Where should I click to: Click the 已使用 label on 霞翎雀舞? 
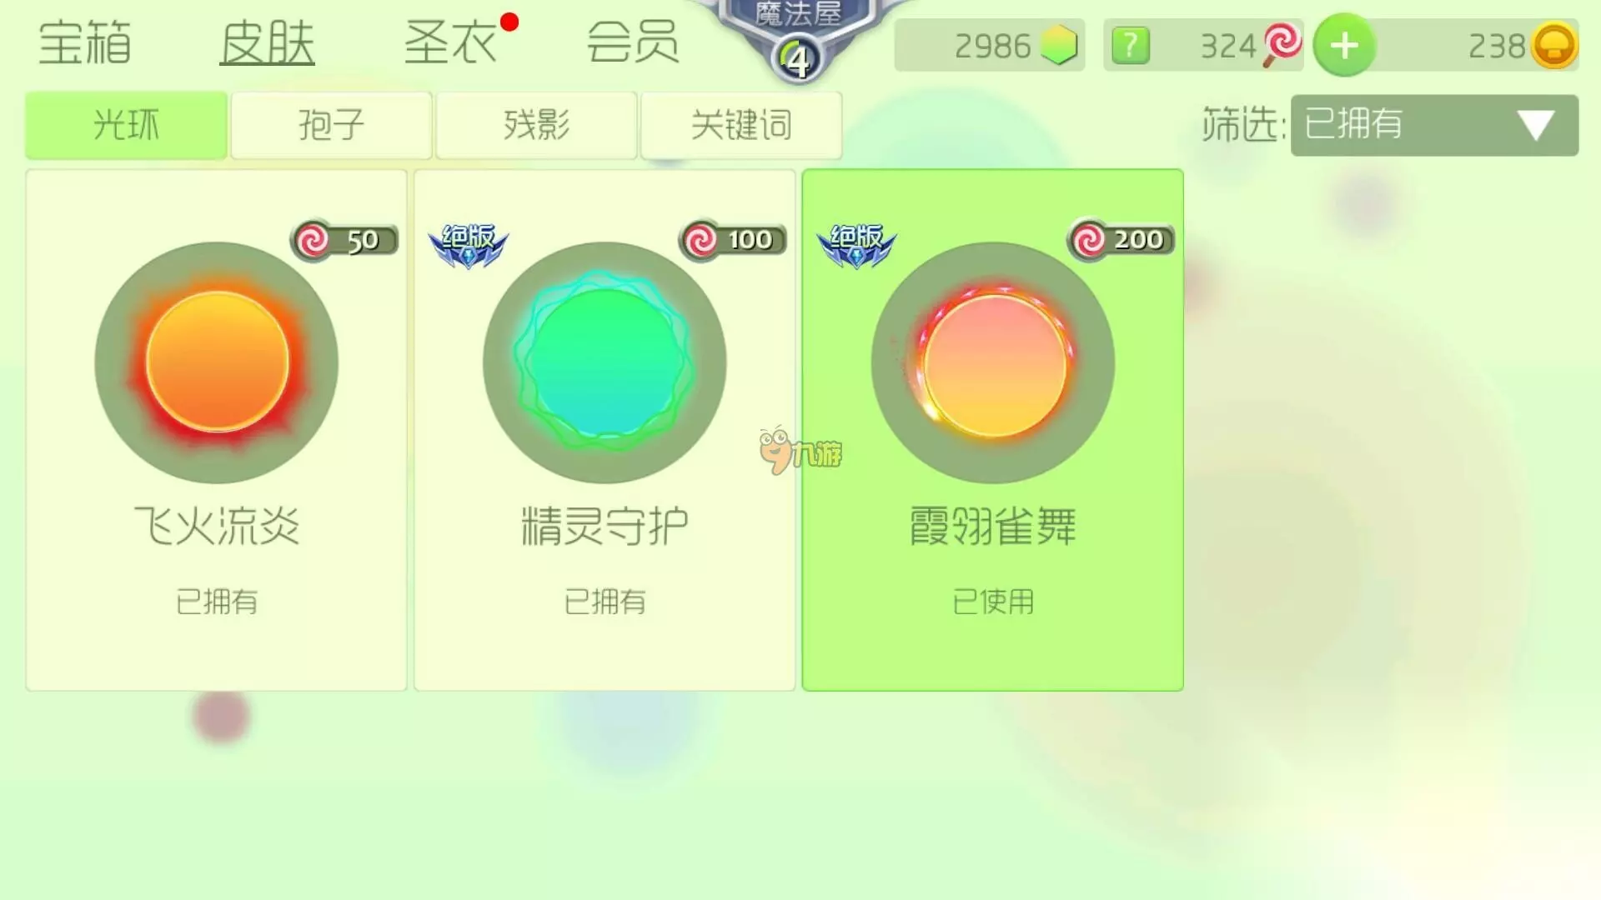pyautogui.click(x=993, y=601)
